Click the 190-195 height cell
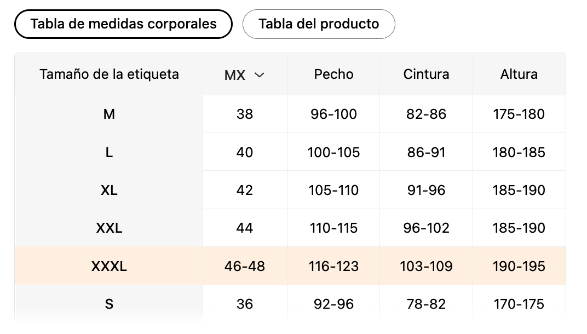 [x=519, y=267]
